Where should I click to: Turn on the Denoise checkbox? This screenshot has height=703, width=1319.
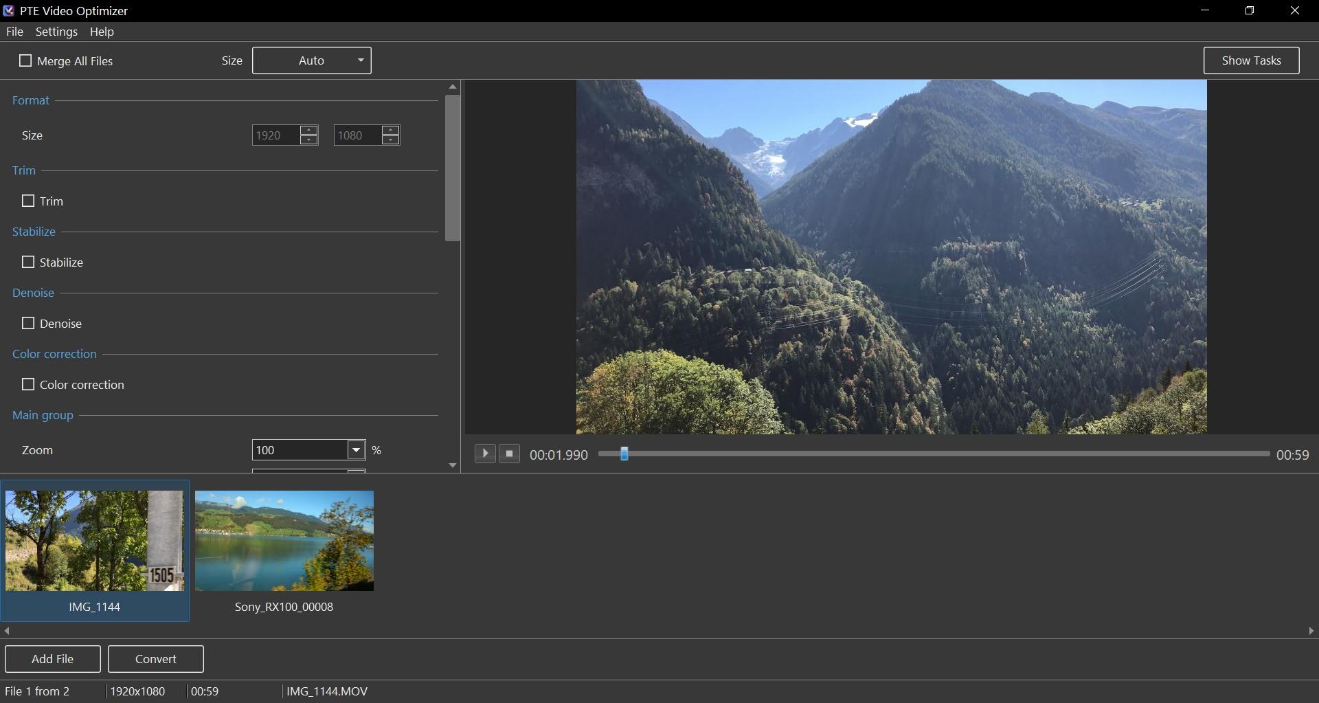pos(28,324)
